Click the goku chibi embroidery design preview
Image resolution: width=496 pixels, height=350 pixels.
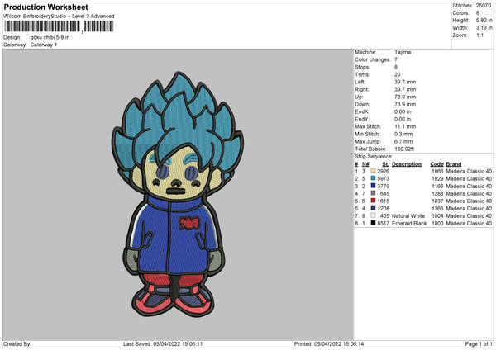pyautogui.click(x=178, y=195)
